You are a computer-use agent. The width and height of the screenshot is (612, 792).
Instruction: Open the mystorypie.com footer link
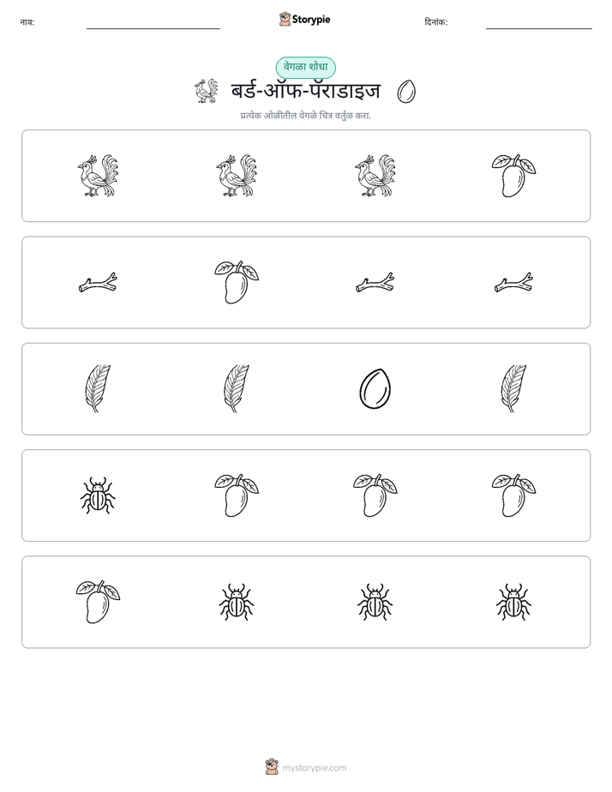tap(306, 767)
